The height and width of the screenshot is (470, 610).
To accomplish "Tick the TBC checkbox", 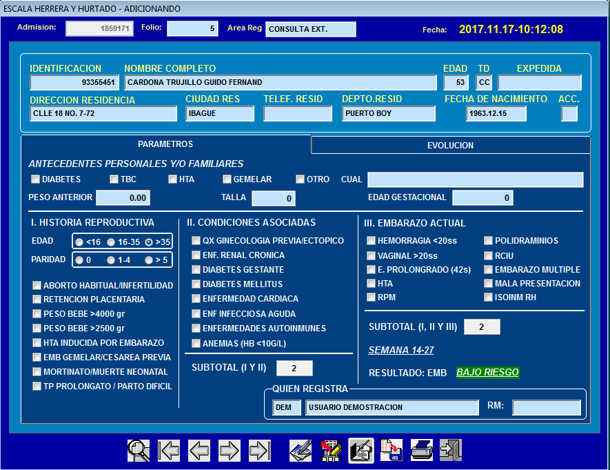I will click(114, 179).
